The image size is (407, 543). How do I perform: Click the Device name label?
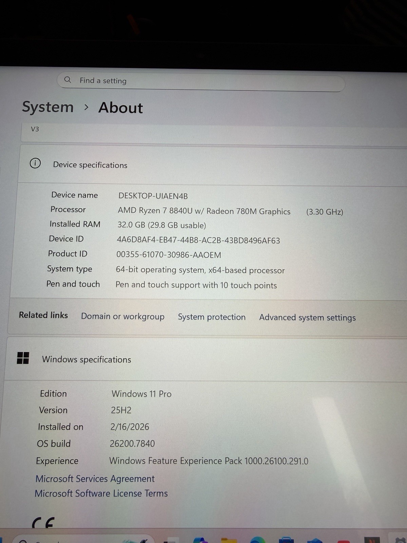tap(75, 195)
